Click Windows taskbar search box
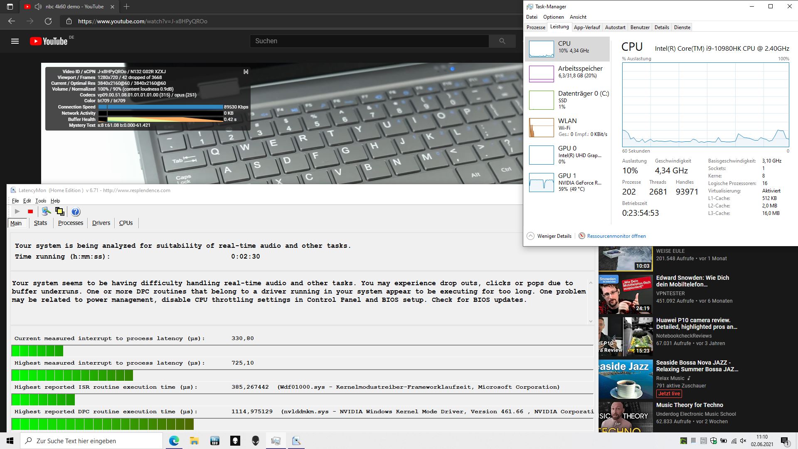The image size is (798, 449). [x=91, y=441]
